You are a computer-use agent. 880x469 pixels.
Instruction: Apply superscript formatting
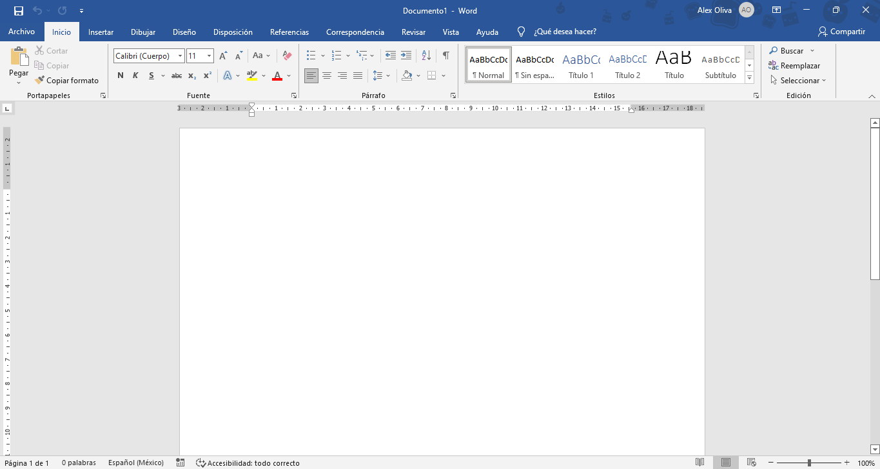tap(206, 75)
